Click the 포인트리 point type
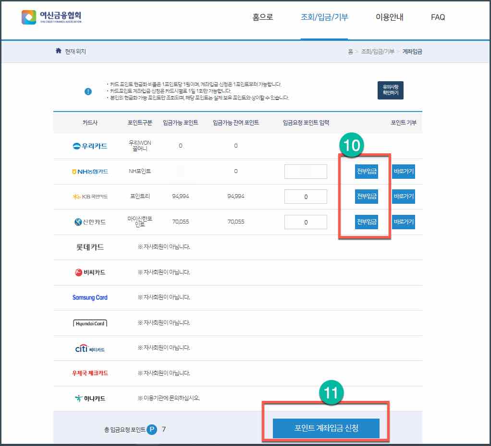This screenshot has width=491, height=446. pyautogui.click(x=140, y=197)
